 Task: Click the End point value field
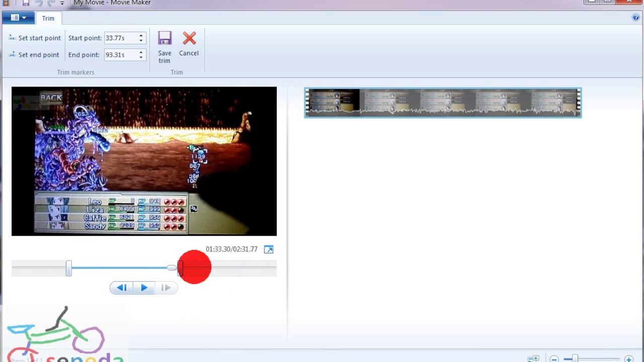[x=120, y=55]
